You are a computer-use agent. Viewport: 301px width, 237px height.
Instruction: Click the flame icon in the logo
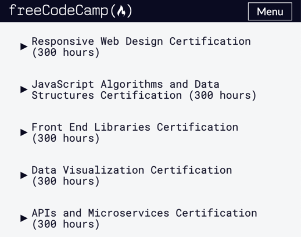tap(121, 11)
